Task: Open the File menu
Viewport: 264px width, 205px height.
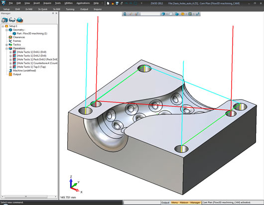Action: pyautogui.click(x=10, y=3)
